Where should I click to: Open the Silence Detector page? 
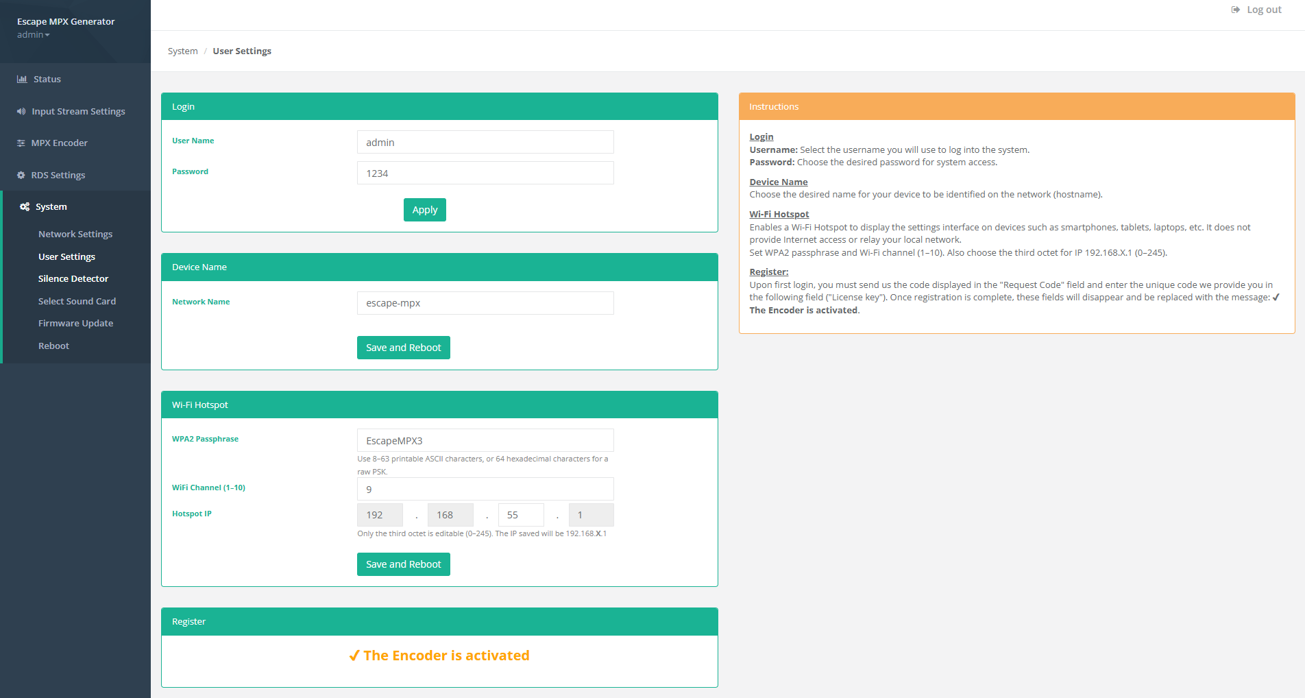(x=73, y=278)
